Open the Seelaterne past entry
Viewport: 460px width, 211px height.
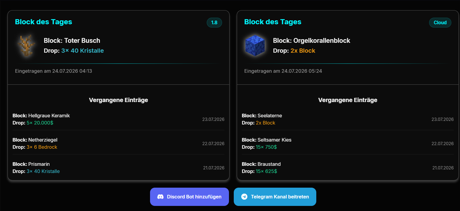coord(348,119)
